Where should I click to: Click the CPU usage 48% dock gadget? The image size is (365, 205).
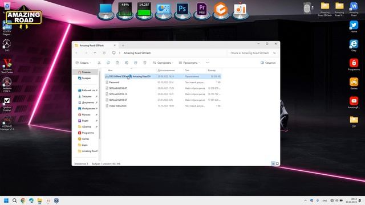point(125,11)
